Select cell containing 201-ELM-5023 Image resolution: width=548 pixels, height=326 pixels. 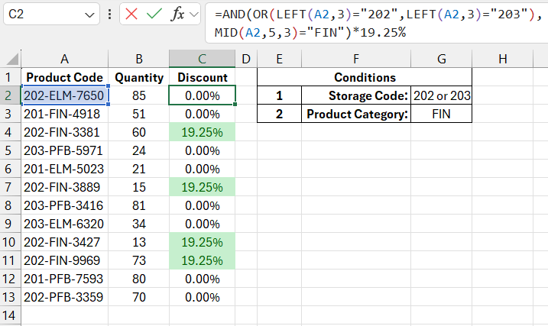[x=65, y=169]
